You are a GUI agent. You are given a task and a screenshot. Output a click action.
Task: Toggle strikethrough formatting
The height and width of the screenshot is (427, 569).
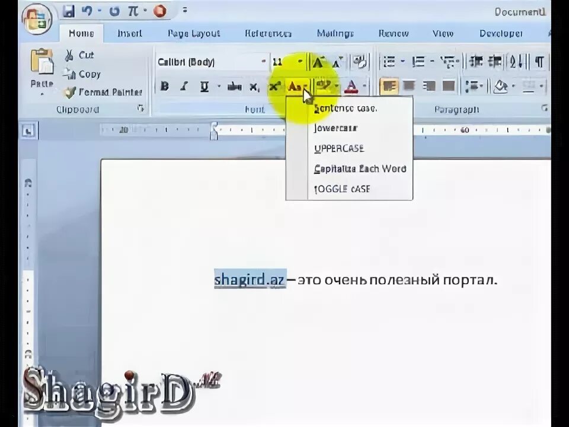point(235,87)
